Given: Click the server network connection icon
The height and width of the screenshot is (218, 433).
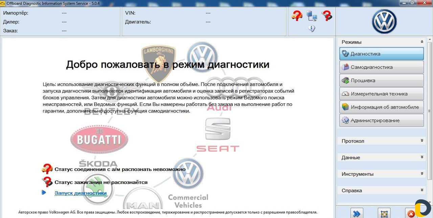Looking at the screenshot, I should pyautogui.click(x=312, y=16).
